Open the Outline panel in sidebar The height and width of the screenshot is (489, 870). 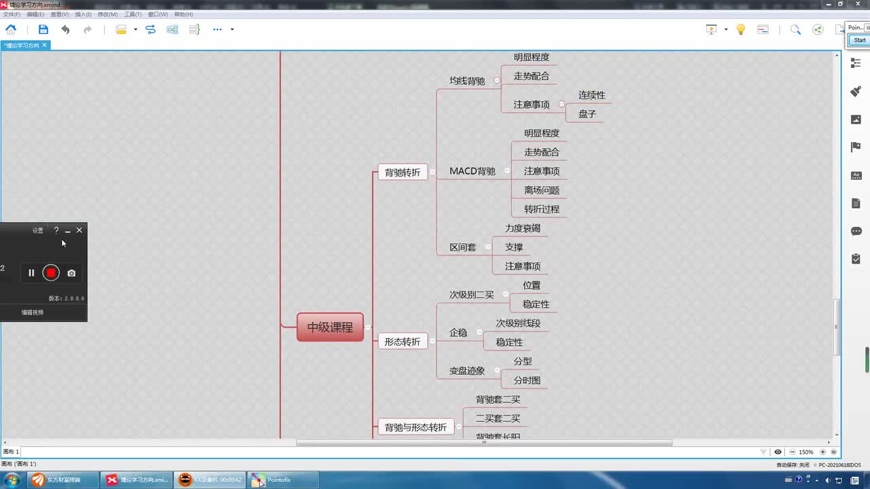coord(856,62)
